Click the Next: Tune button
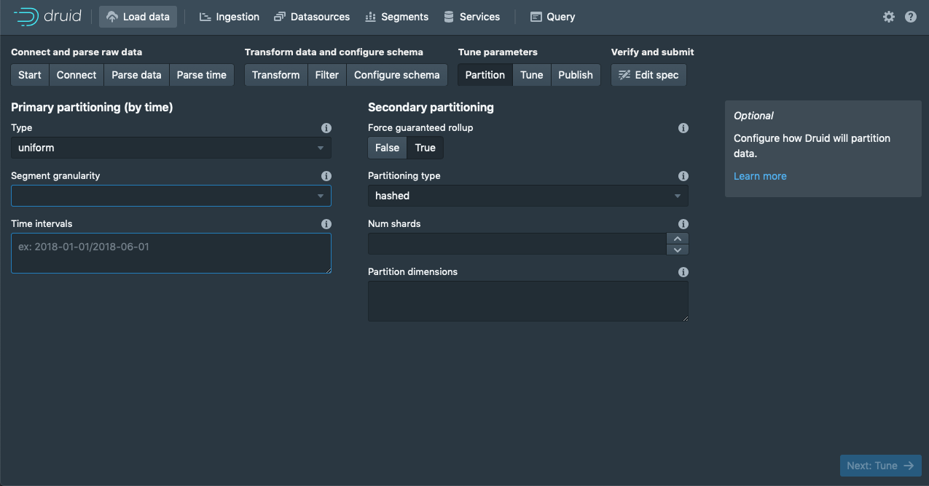929x486 pixels. point(881,466)
